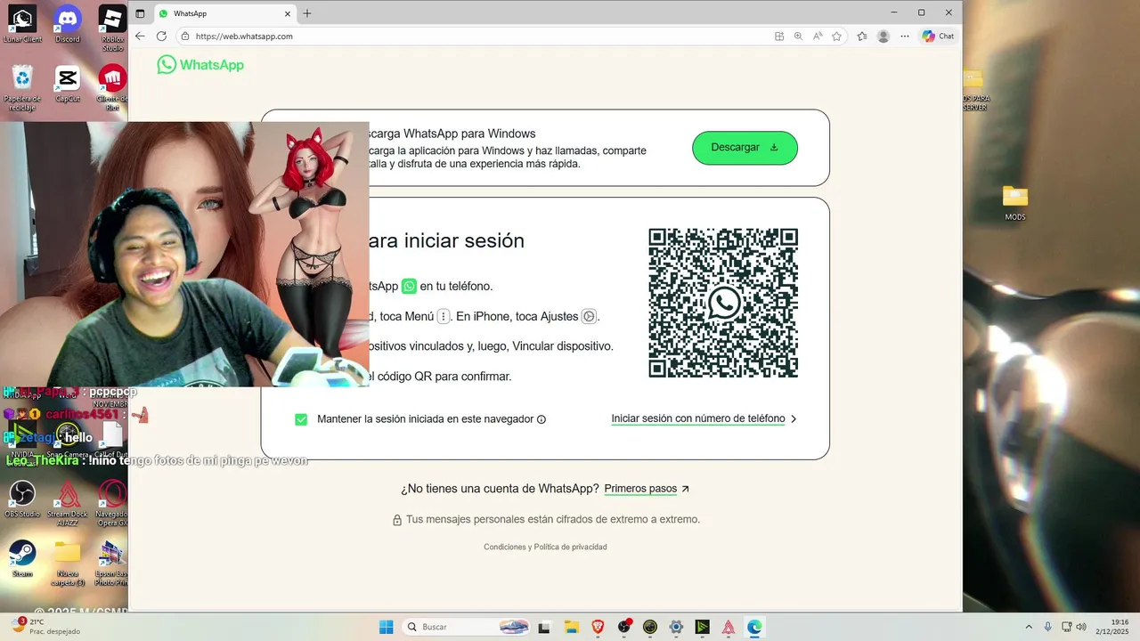Open the Opera GX desktop icon
The height and width of the screenshot is (641, 1140).
click(112, 503)
